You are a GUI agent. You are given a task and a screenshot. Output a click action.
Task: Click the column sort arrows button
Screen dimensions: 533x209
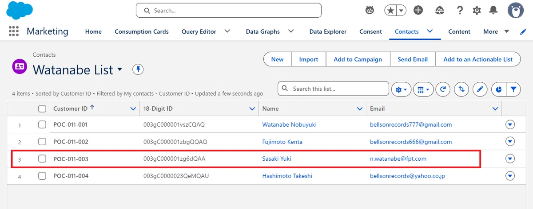click(461, 89)
